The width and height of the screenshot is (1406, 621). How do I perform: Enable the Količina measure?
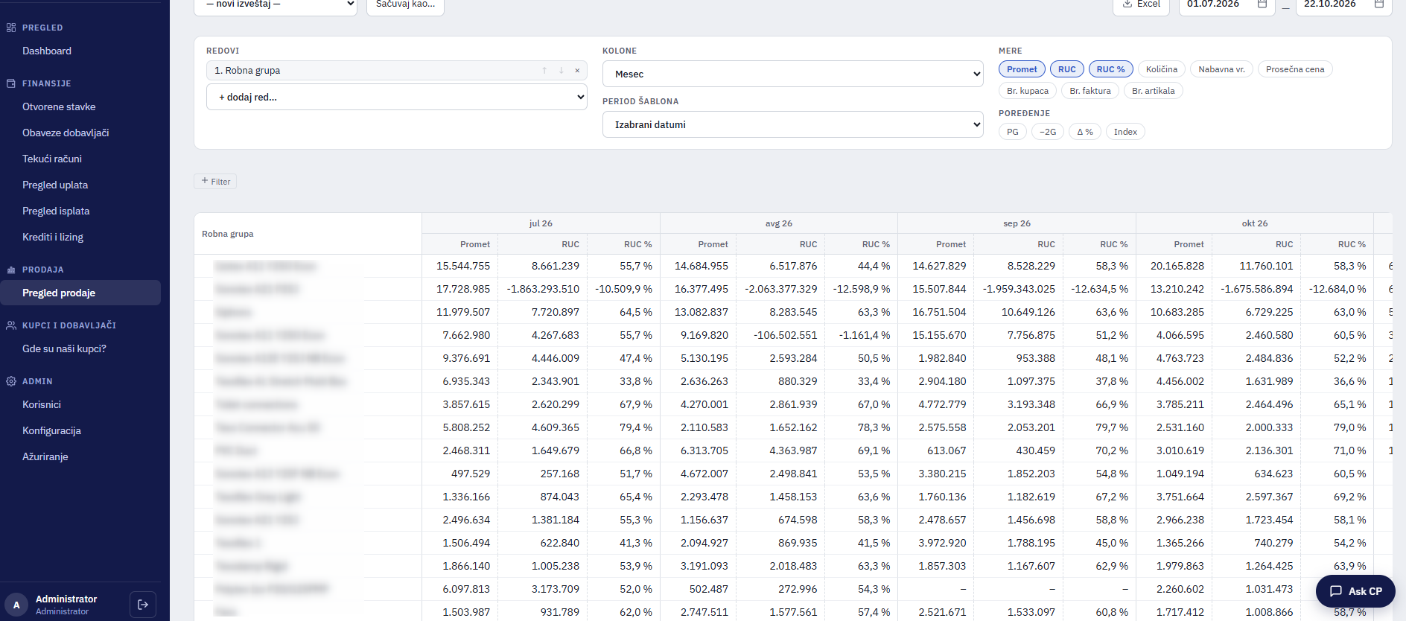click(x=1162, y=69)
